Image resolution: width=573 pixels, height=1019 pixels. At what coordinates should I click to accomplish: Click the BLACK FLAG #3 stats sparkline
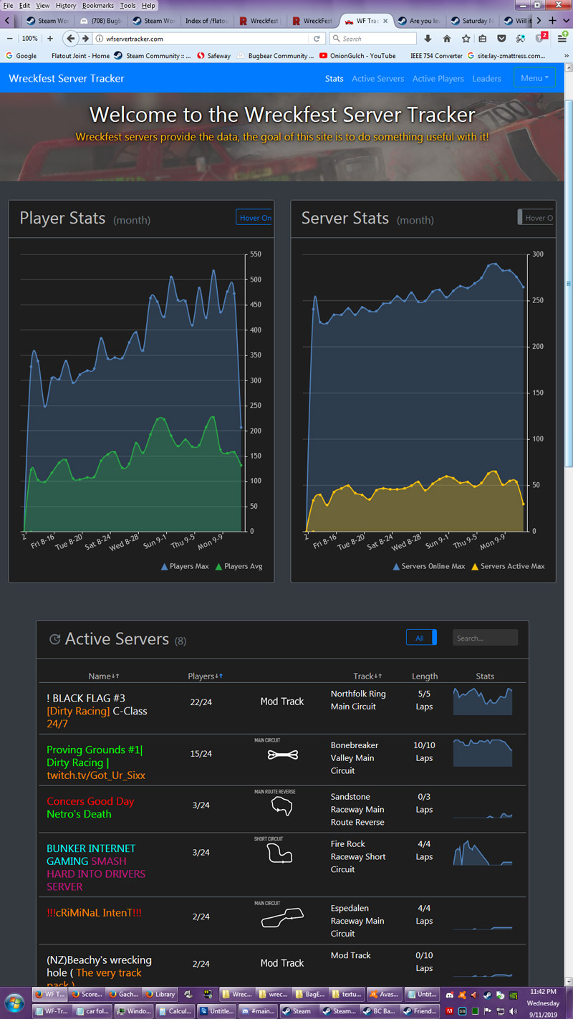click(x=483, y=701)
